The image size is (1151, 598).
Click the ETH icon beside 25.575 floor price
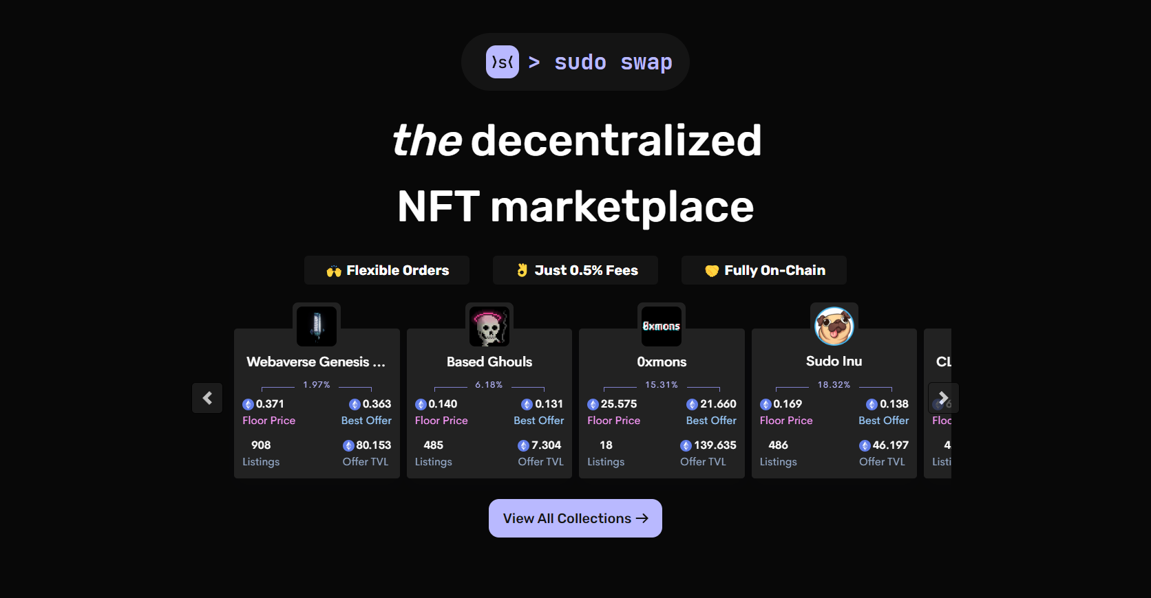593,405
